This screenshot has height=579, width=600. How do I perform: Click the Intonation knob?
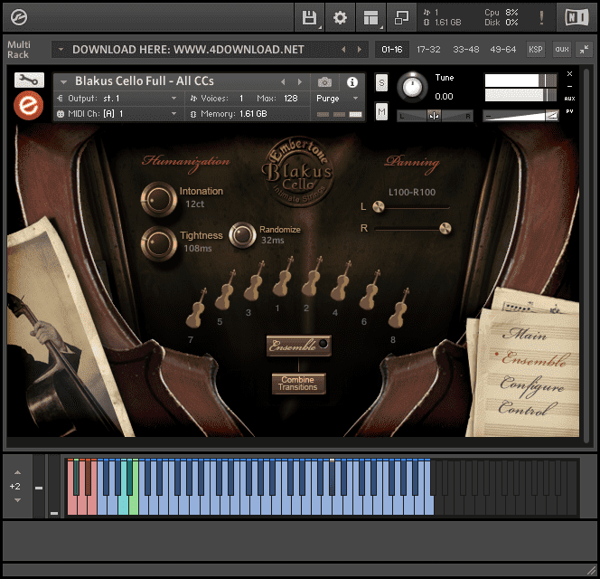click(x=159, y=199)
